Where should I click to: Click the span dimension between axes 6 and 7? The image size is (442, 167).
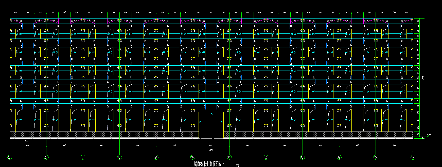(64, 146)
